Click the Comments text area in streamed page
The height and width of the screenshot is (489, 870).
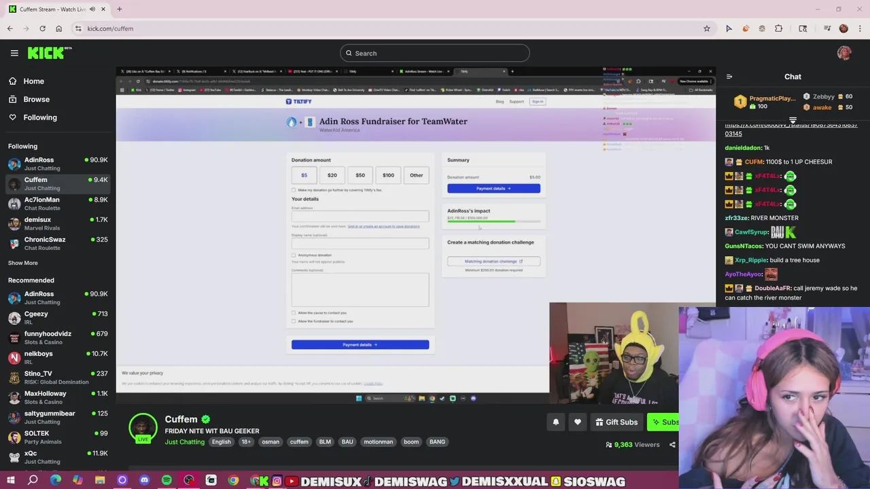pos(360,289)
